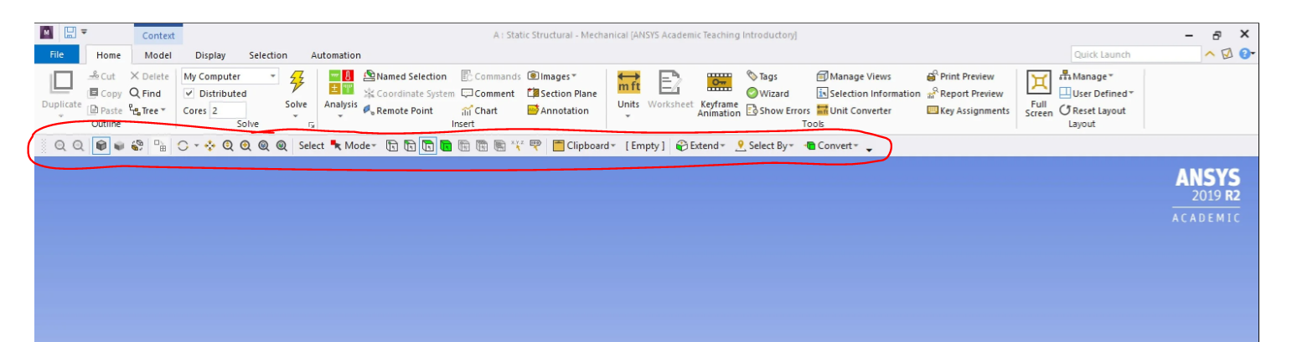Open the File tab

(57, 54)
